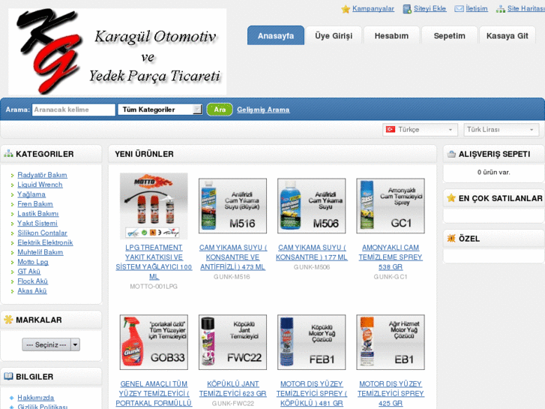
Task: Open the Türkçe language selector
Action: click(x=420, y=130)
